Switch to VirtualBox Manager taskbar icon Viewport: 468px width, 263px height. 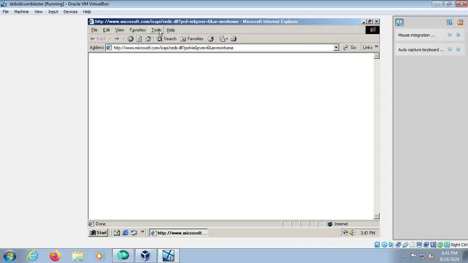coord(145,256)
